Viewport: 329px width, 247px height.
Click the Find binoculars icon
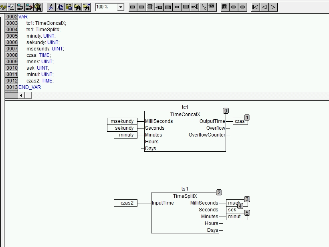(x=77, y=7)
